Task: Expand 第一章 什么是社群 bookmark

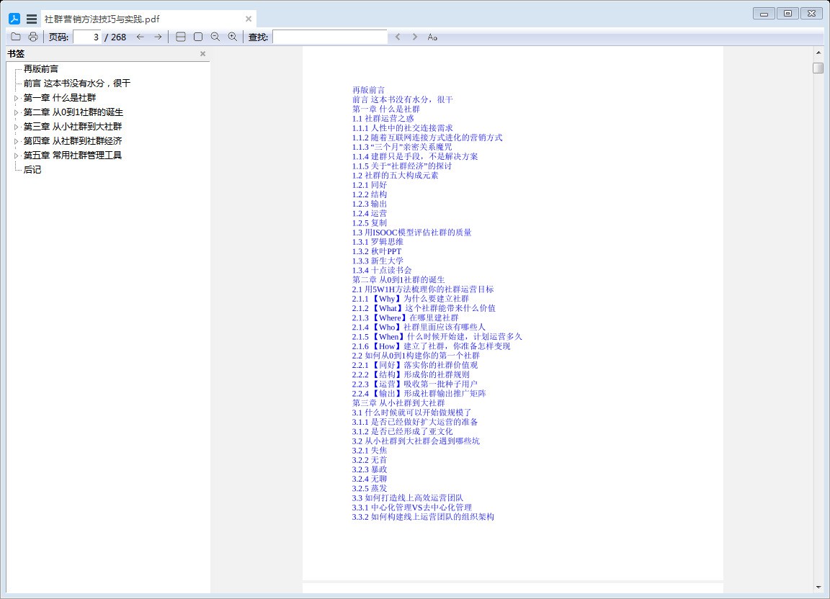Action: [16, 98]
